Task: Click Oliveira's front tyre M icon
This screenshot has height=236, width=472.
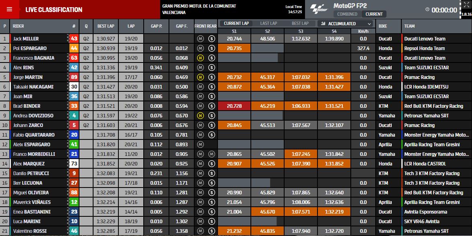Action: tap(201, 193)
